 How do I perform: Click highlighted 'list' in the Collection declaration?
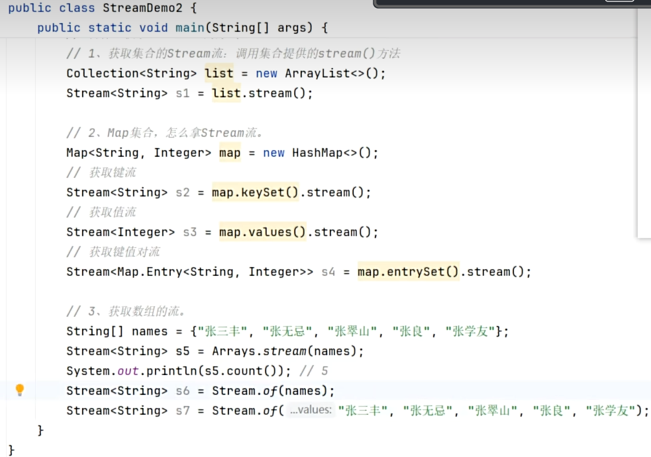point(219,73)
